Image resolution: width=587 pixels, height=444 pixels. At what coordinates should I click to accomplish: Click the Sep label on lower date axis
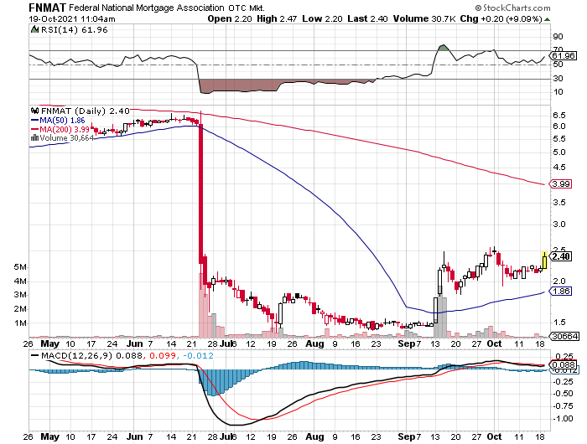[x=407, y=436]
